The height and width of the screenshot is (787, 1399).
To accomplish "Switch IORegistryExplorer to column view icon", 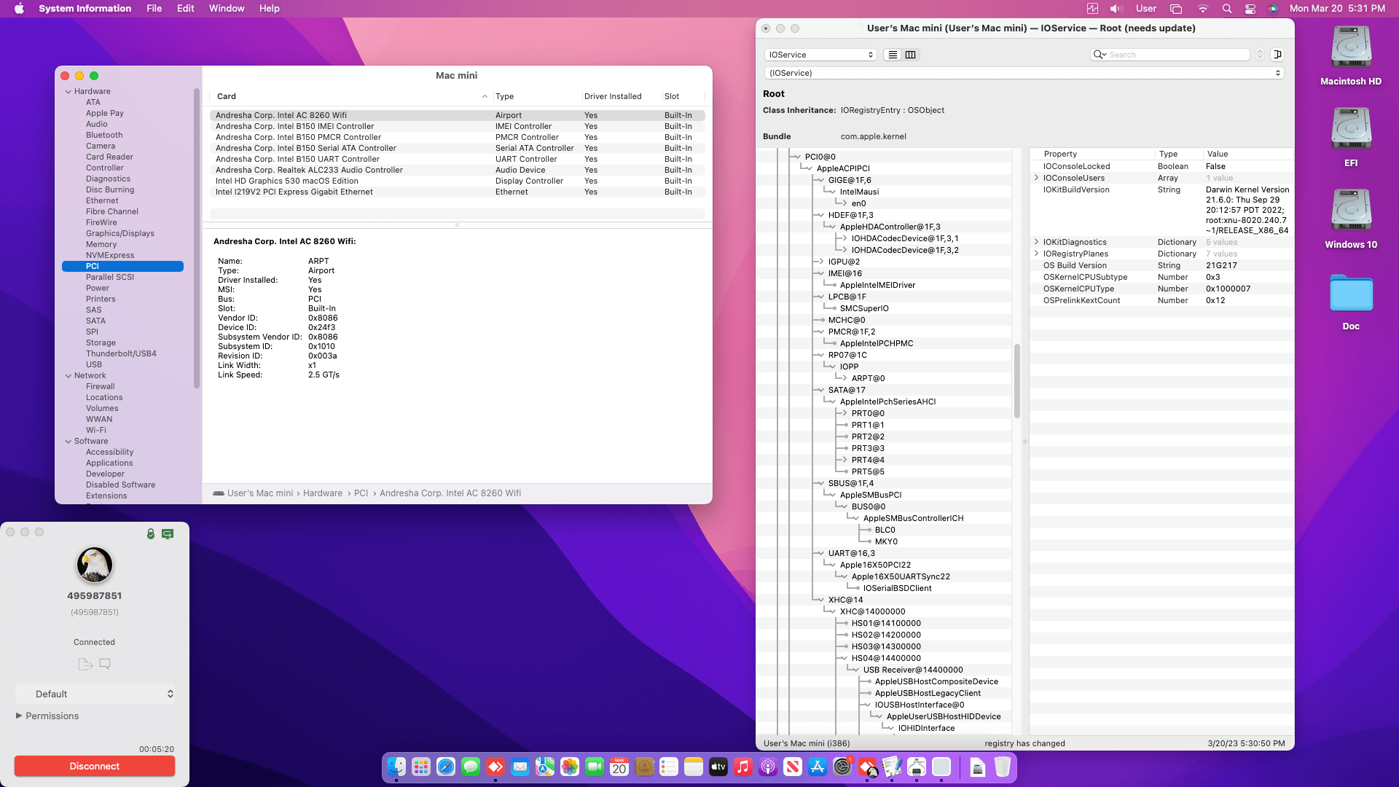I will click(x=911, y=55).
